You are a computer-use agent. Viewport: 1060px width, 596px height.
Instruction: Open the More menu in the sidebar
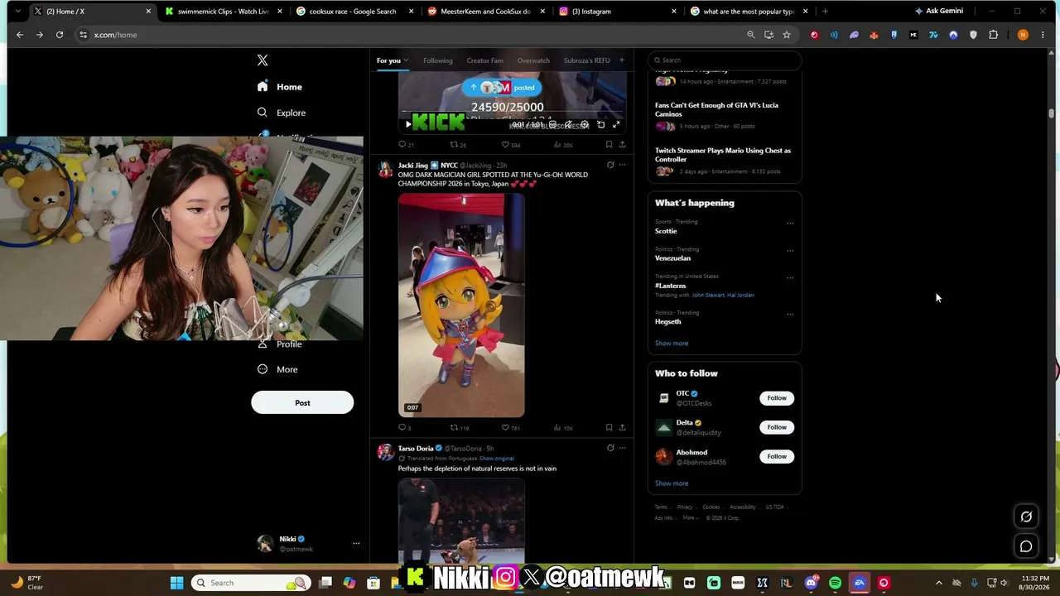pos(277,369)
